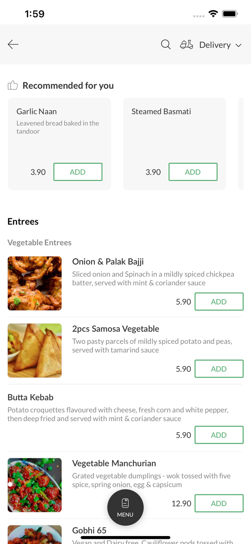Collapse the Entrees section header
The height and width of the screenshot is (544, 251).
pos(23,221)
